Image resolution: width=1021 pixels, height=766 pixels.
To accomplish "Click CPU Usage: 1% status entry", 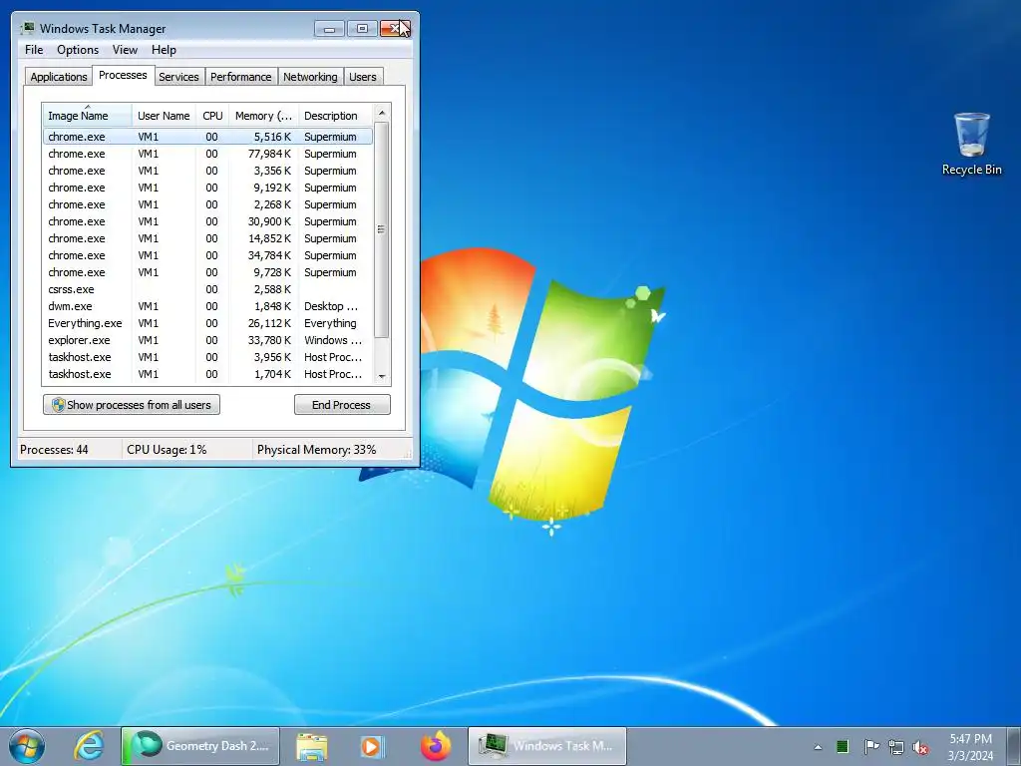I will [x=167, y=450].
